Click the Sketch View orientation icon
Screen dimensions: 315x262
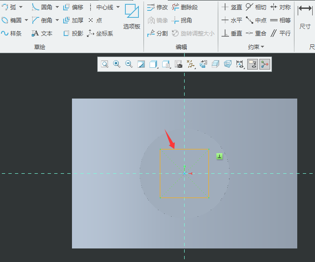tap(203, 64)
